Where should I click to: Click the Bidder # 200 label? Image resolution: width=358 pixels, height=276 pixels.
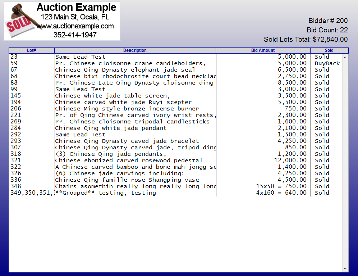point(328,21)
